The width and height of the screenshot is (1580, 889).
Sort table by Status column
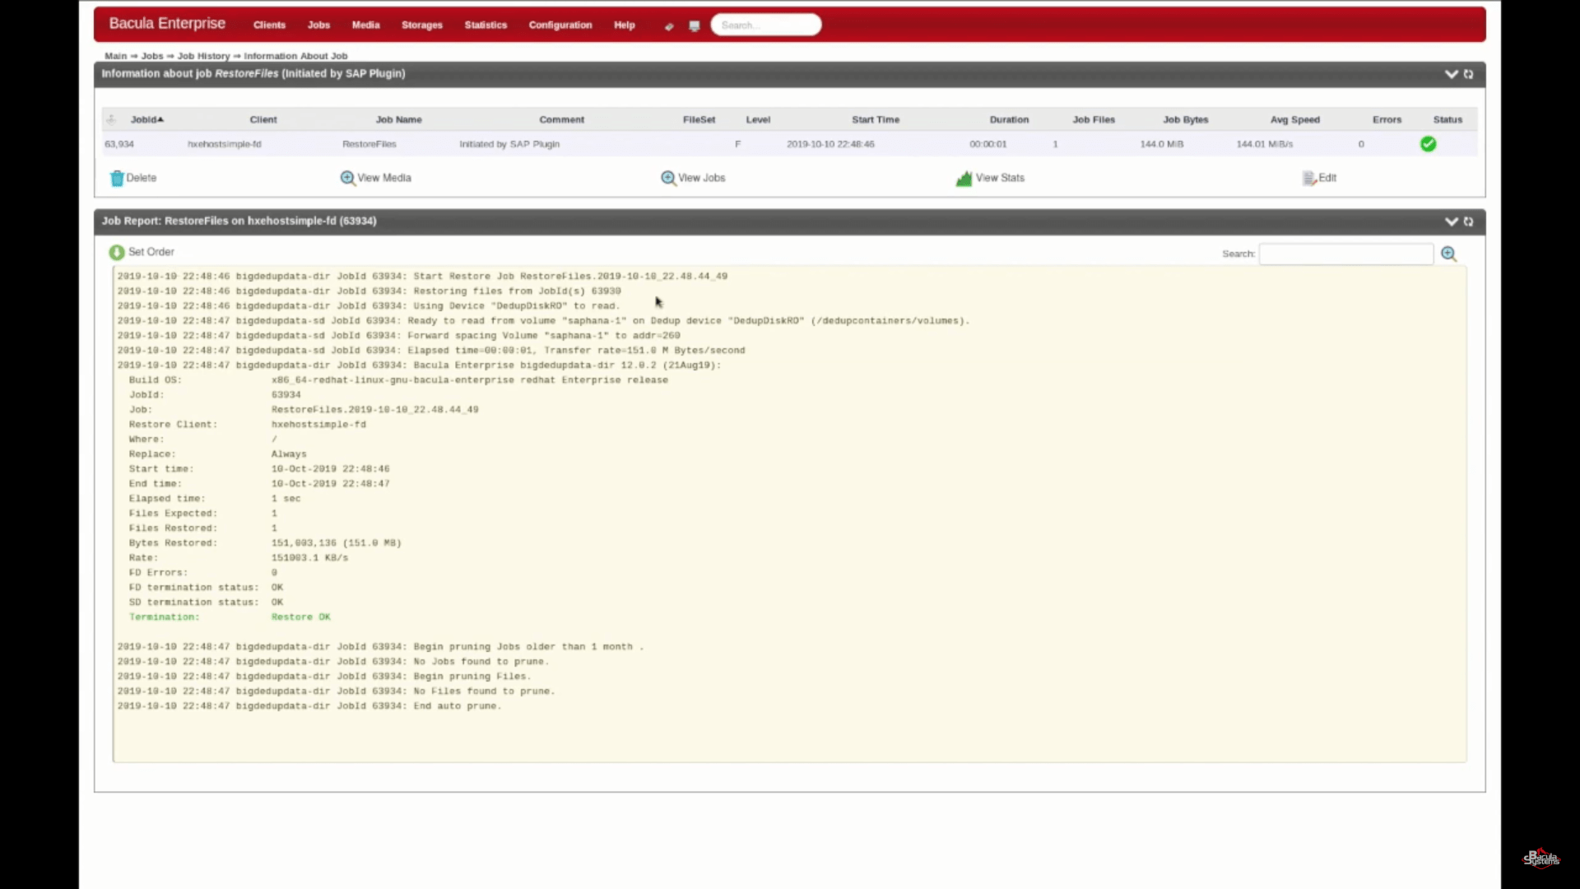click(x=1448, y=119)
